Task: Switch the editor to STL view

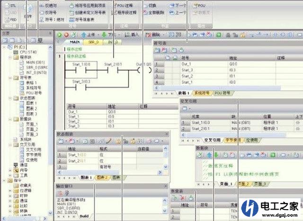Action: 10,6
